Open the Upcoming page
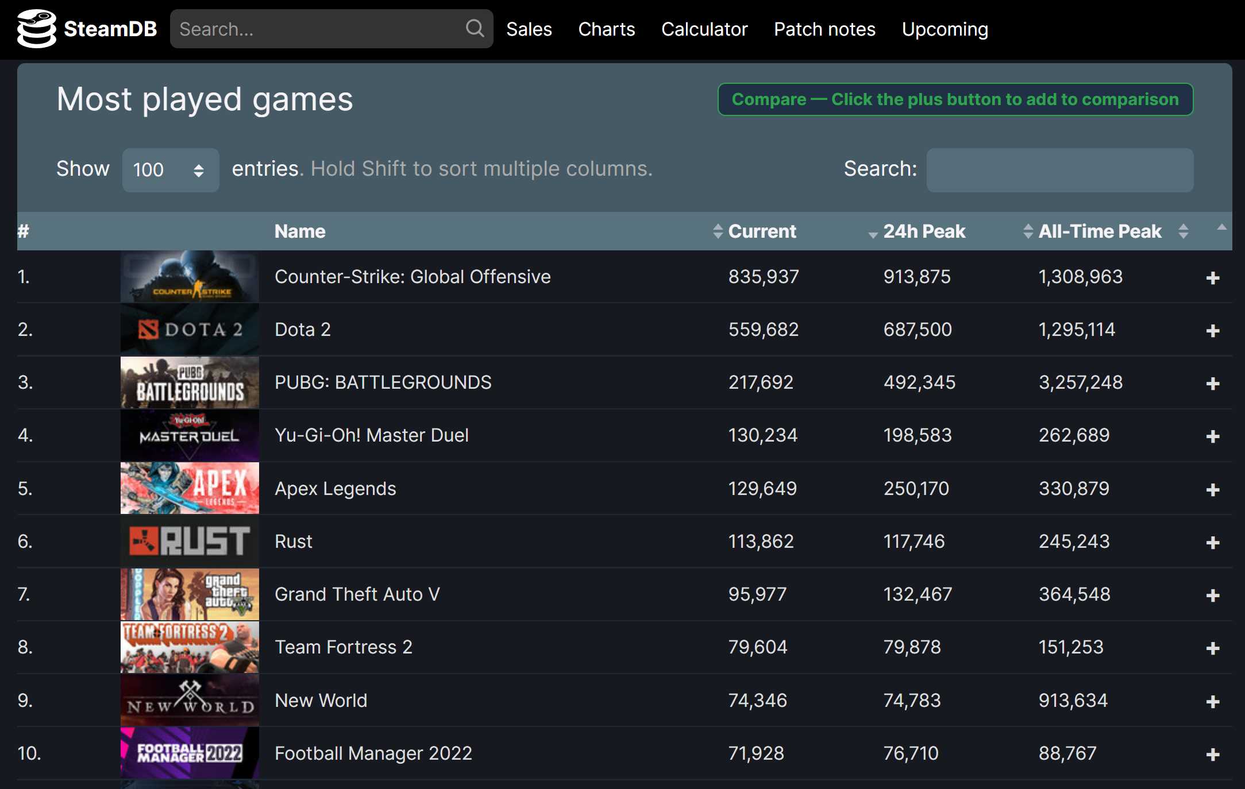Viewport: 1245px width, 789px height. [945, 29]
